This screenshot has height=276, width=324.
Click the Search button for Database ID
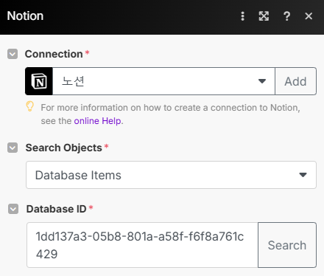pos(287,245)
